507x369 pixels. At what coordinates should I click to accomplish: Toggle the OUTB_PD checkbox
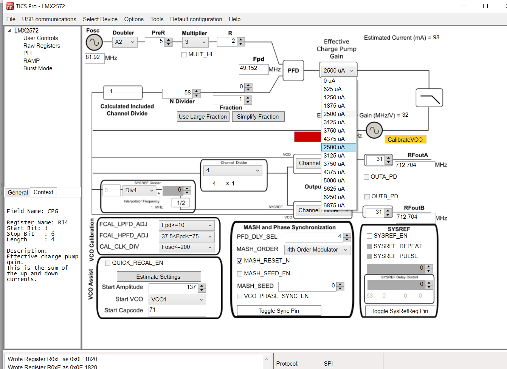click(x=367, y=197)
